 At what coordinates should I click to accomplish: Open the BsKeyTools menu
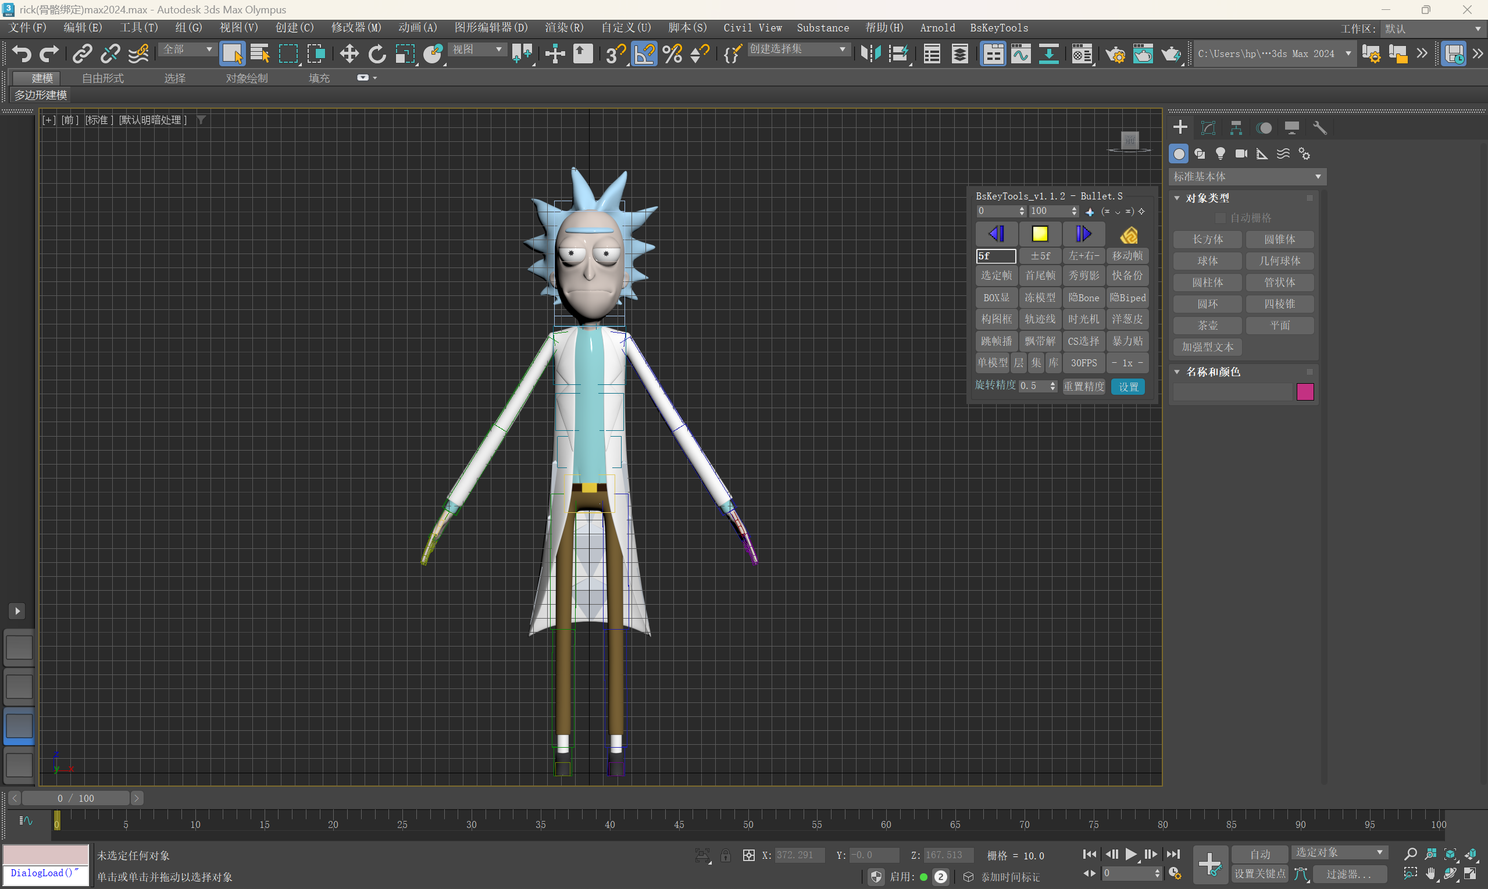(x=998, y=27)
